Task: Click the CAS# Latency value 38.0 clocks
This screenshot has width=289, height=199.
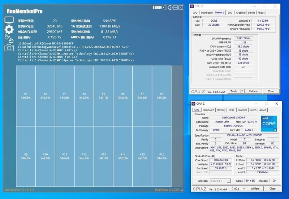Action: [x=243, y=47]
